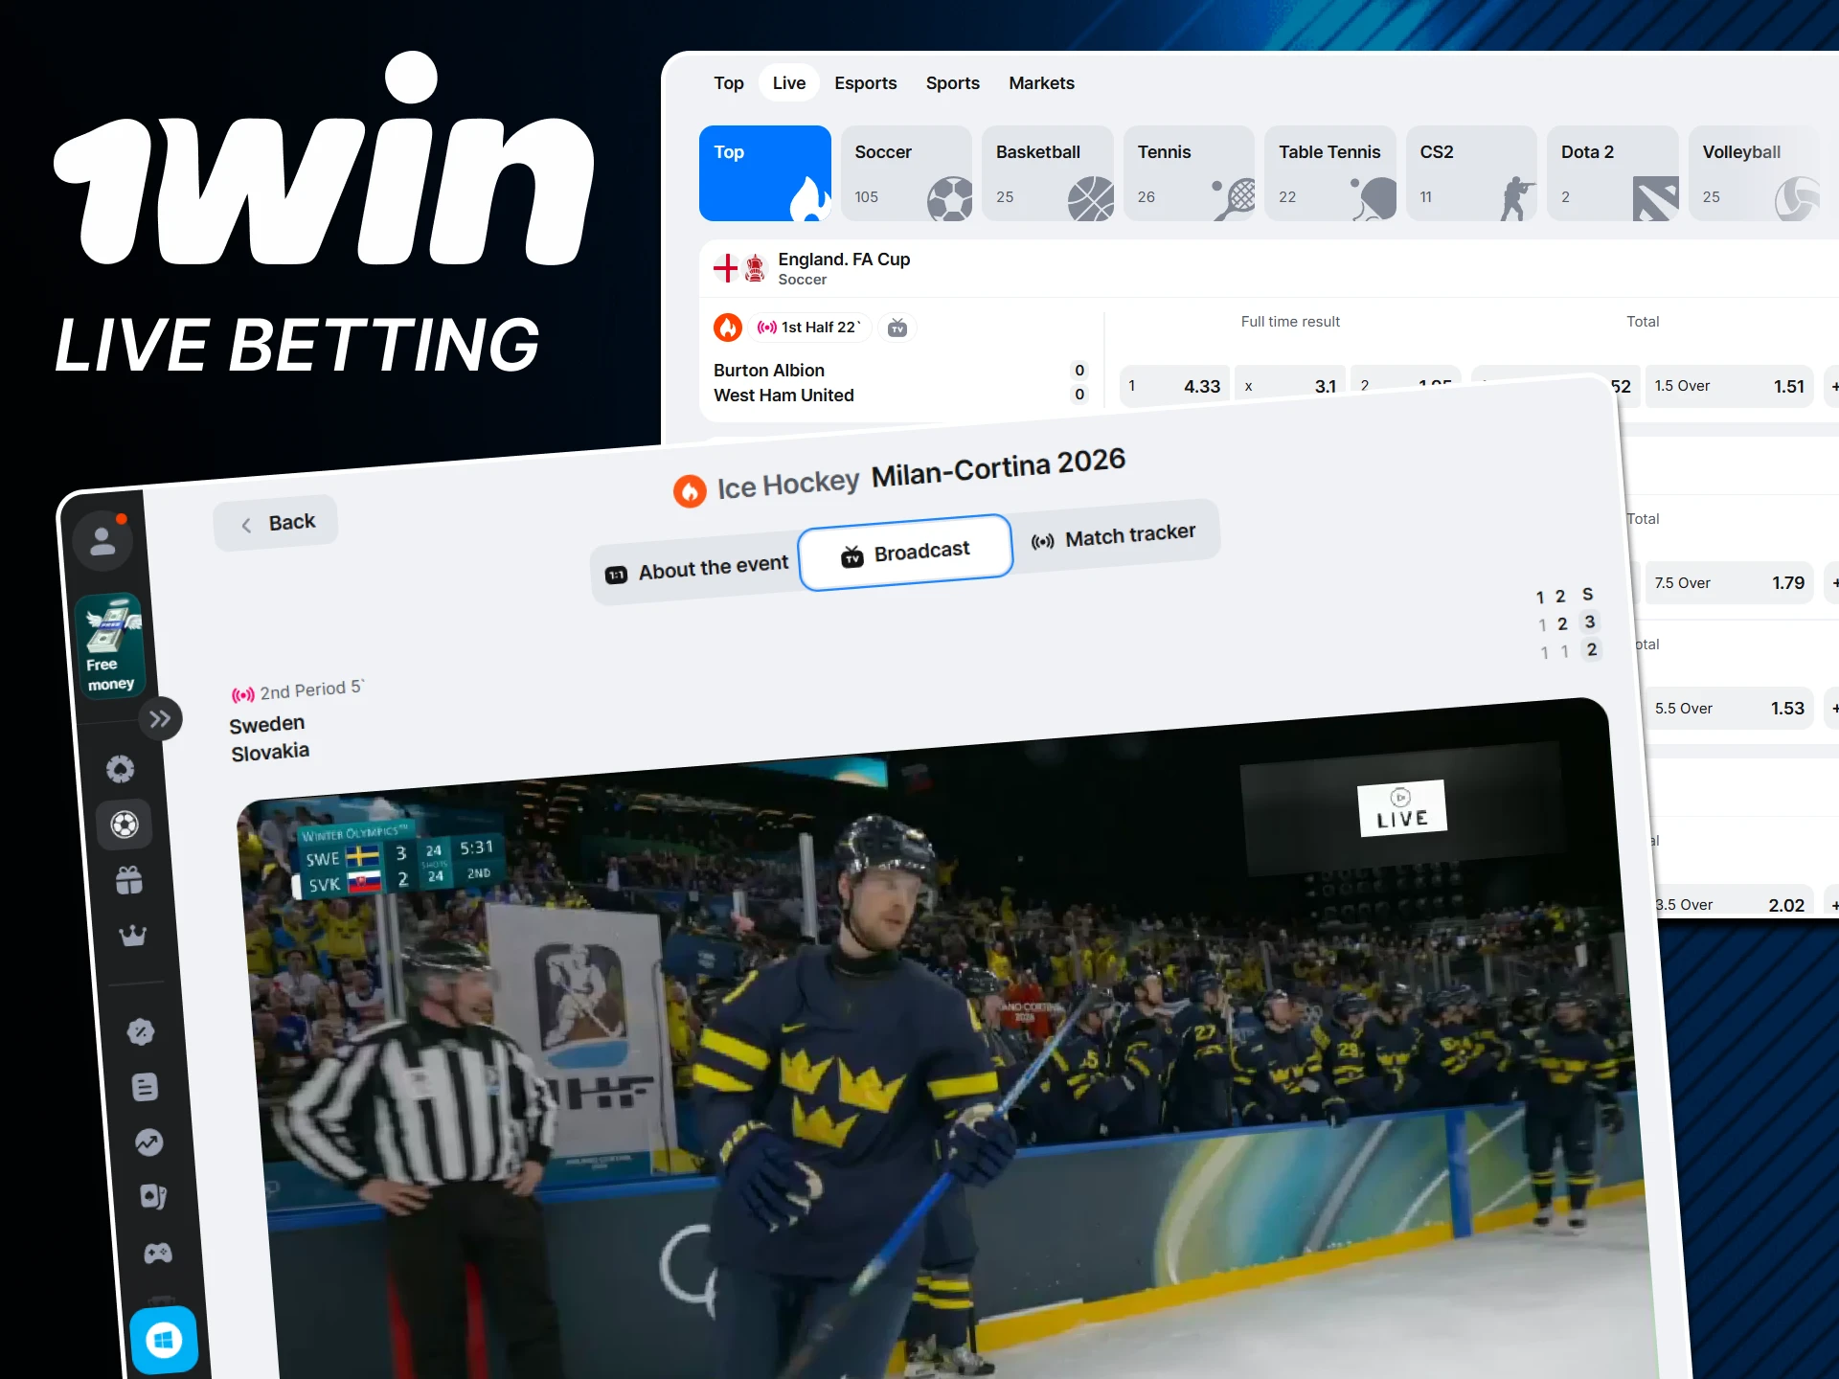Click the Windows icon at the sidebar bottom
This screenshot has width=1839, height=1379.
164,1339
